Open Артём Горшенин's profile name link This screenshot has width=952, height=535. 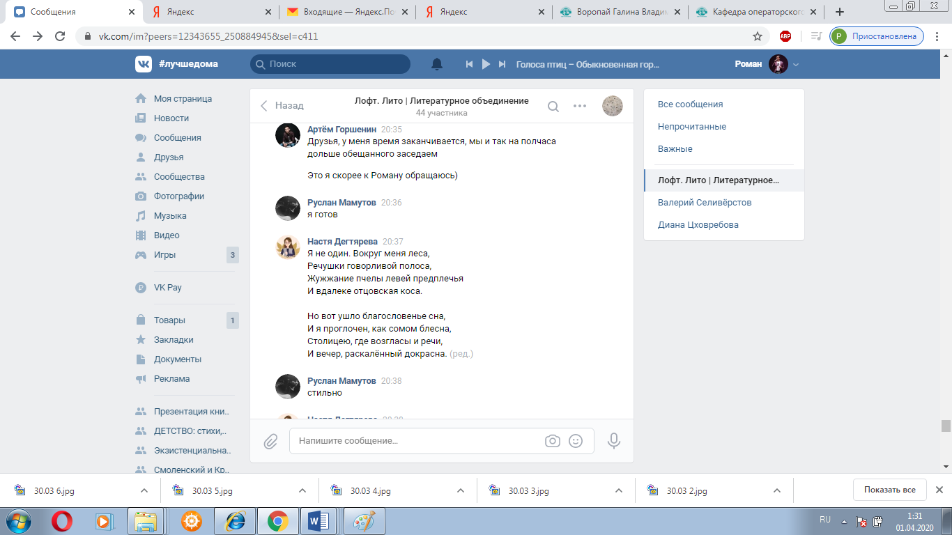click(341, 130)
